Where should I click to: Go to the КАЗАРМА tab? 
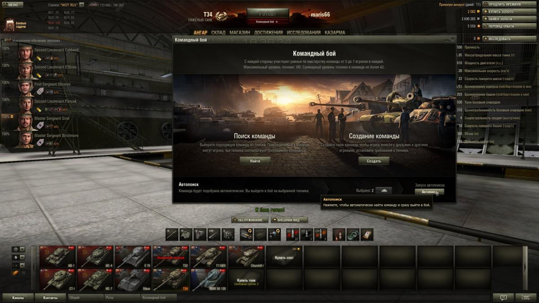pyautogui.click(x=335, y=32)
